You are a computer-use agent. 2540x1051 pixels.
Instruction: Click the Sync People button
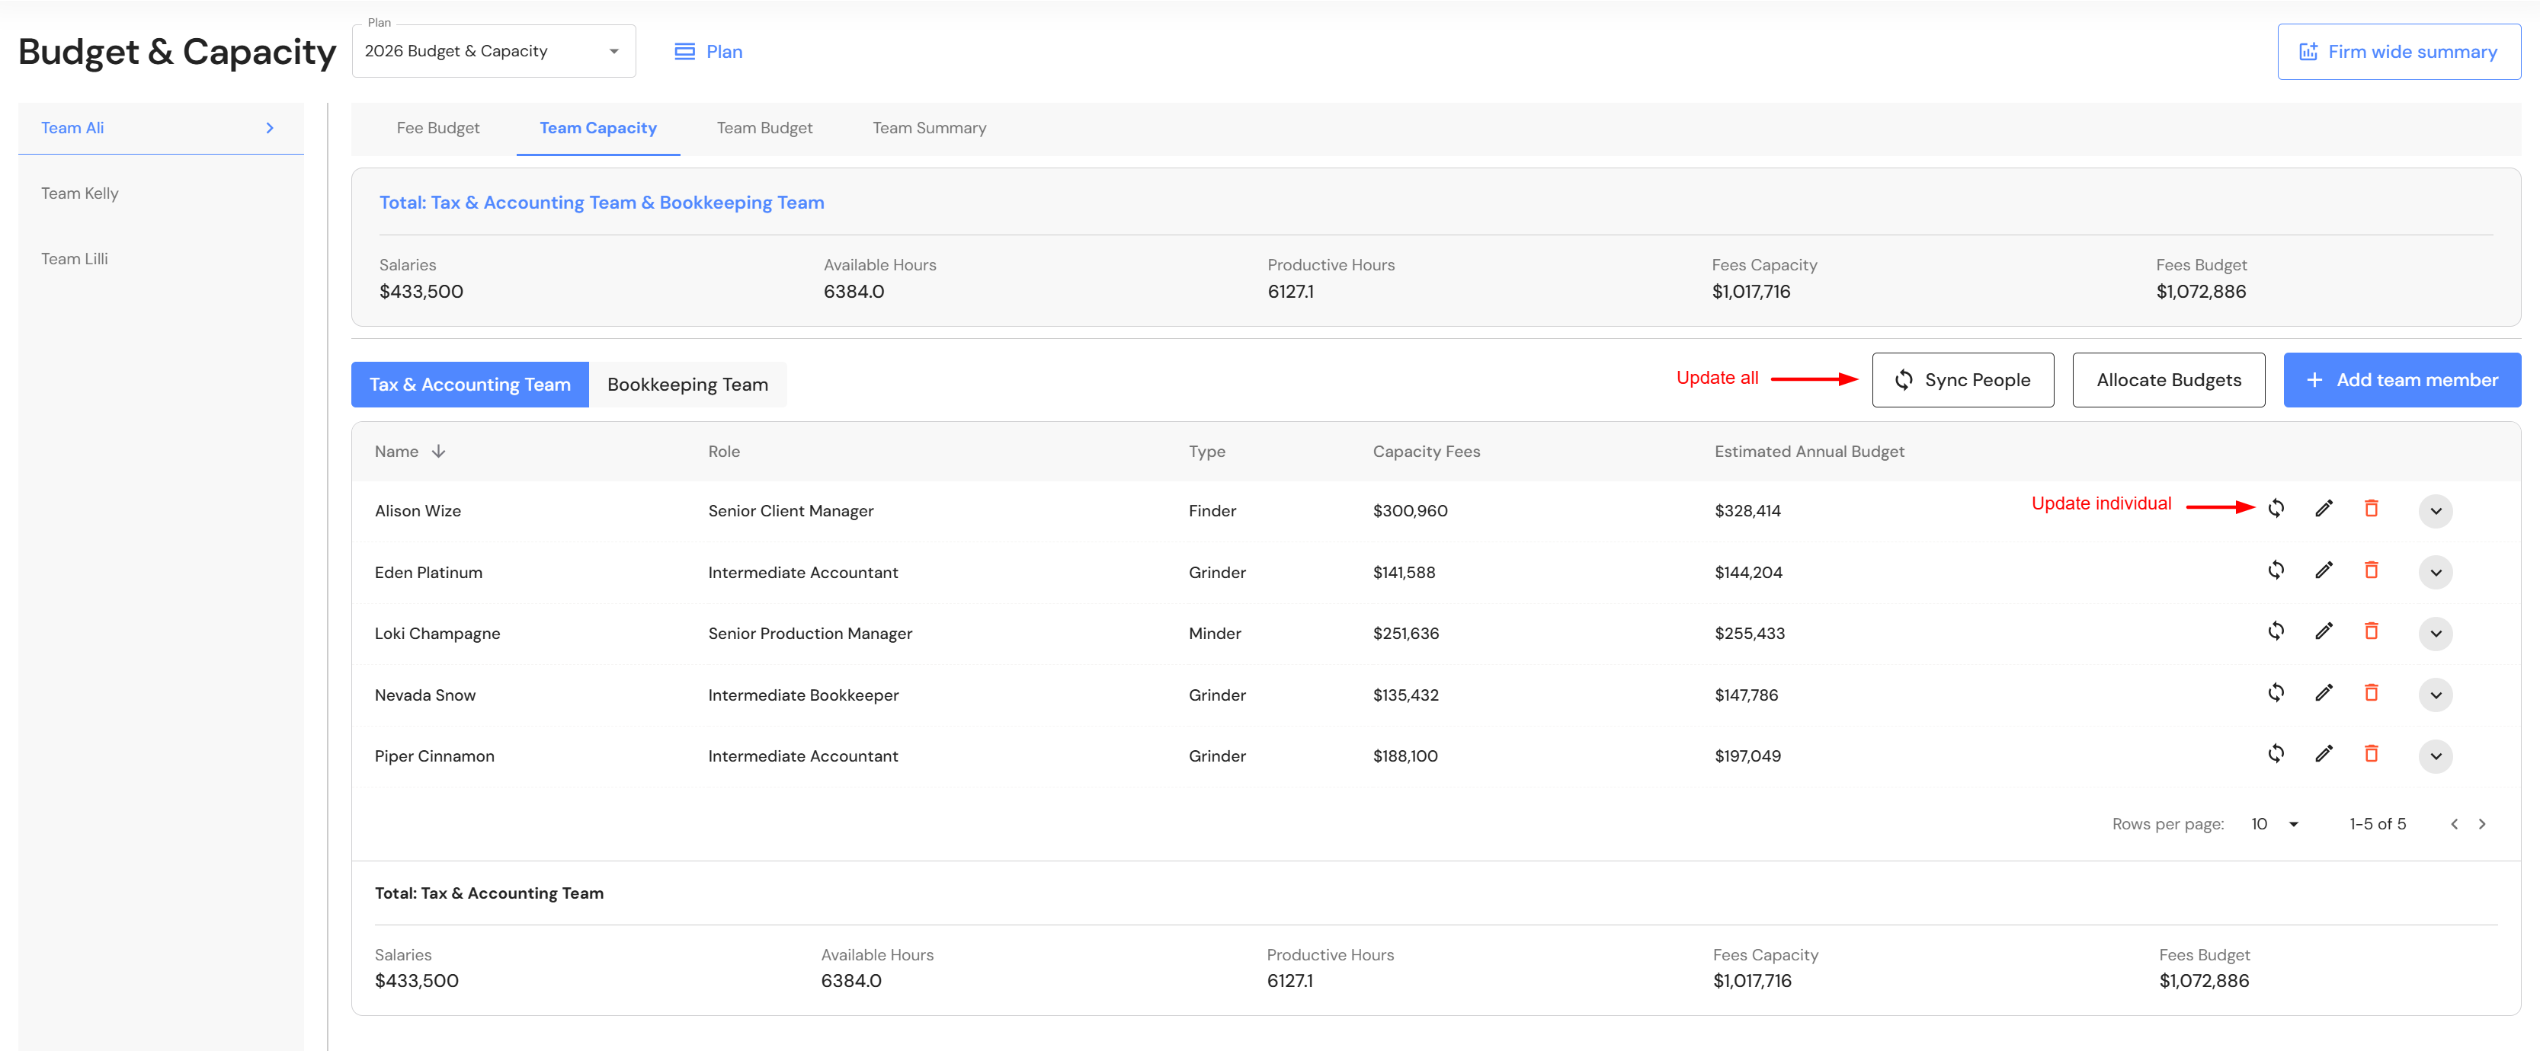point(1962,380)
